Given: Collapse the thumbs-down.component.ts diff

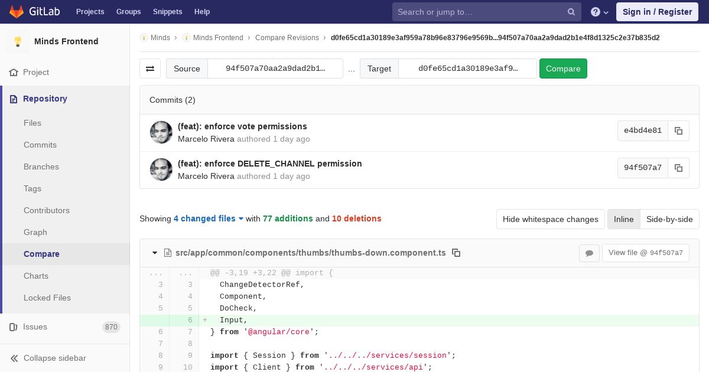Looking at the screenshot, I should (155, 253).
